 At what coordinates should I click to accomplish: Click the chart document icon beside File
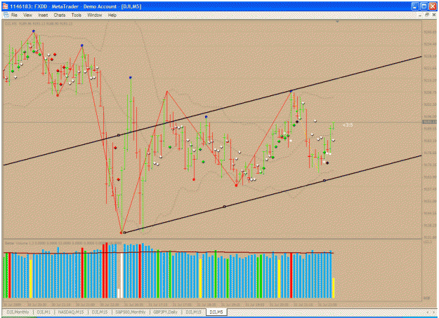point(6,15)
